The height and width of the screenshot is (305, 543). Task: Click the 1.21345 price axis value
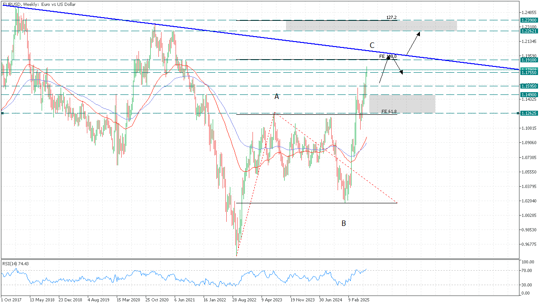(529, 42)
